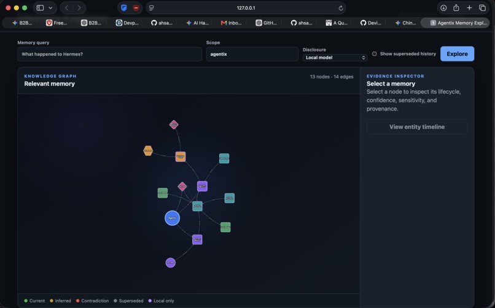Switch to the AI Ha... browser tab

(197, 23)
